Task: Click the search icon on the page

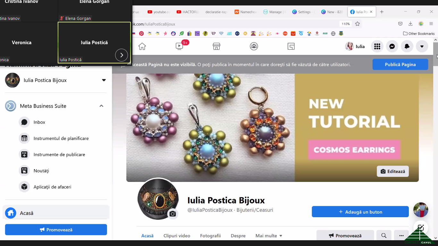Action: [384, 235]
